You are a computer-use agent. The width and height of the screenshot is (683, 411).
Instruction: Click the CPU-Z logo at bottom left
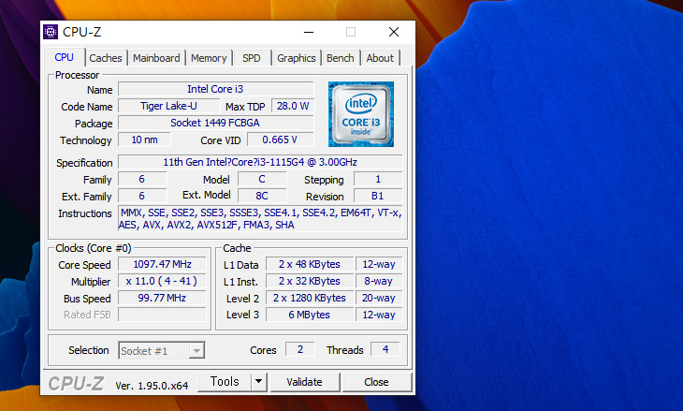[x=76, y=384]
